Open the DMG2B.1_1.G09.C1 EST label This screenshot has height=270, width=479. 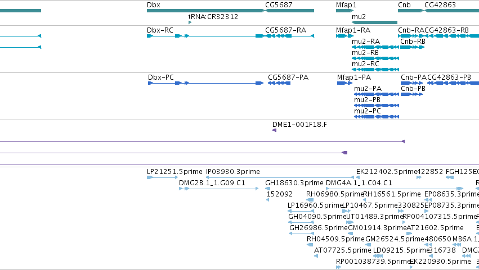(212, 183)
